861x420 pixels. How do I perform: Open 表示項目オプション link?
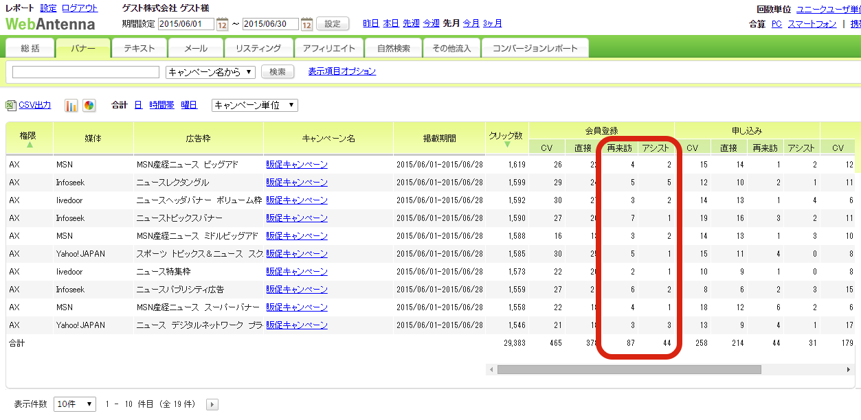point(342,71)
